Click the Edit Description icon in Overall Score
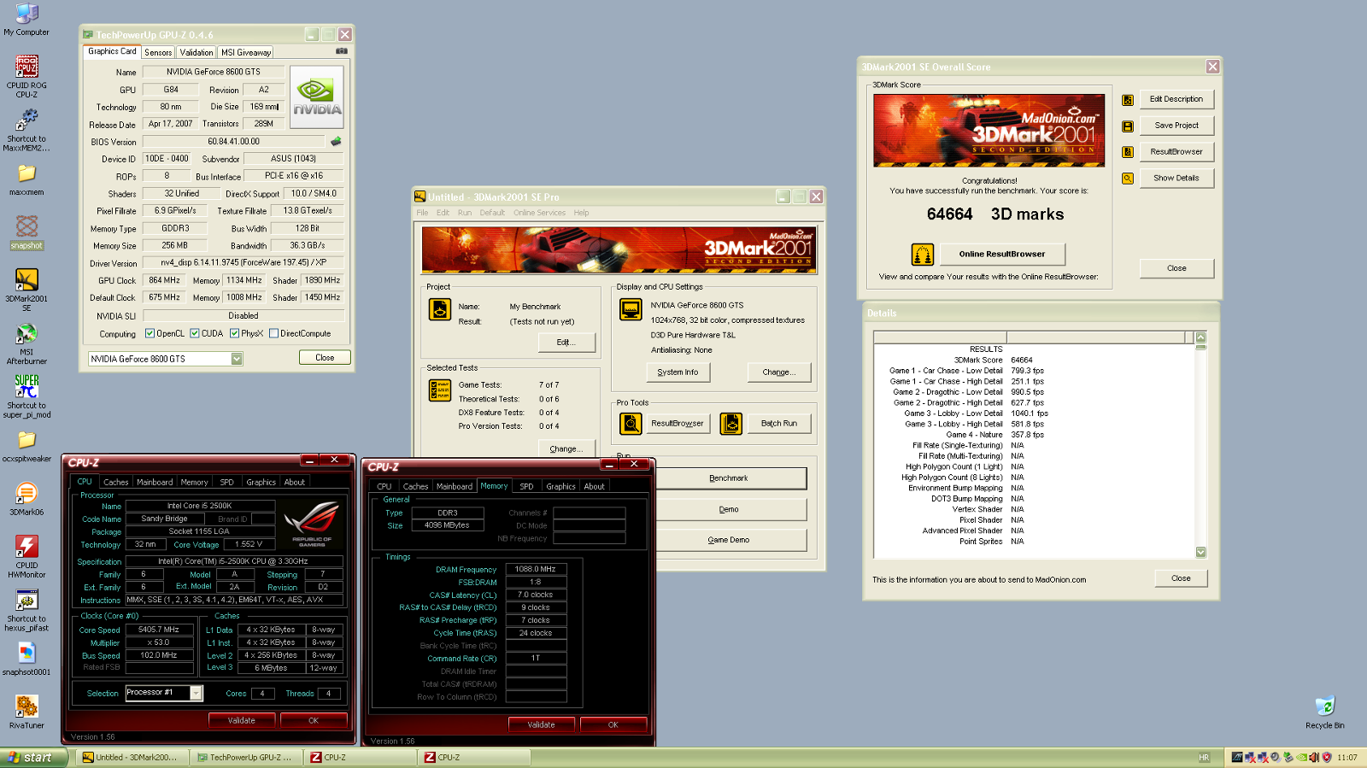The width and height of the screenshot is (1367, 768). pos(1128,100)
